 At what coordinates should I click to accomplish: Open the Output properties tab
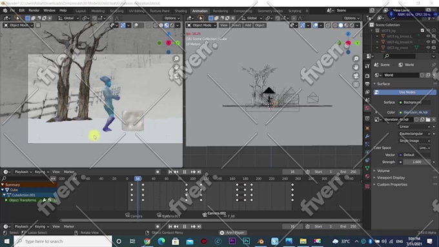367,84
